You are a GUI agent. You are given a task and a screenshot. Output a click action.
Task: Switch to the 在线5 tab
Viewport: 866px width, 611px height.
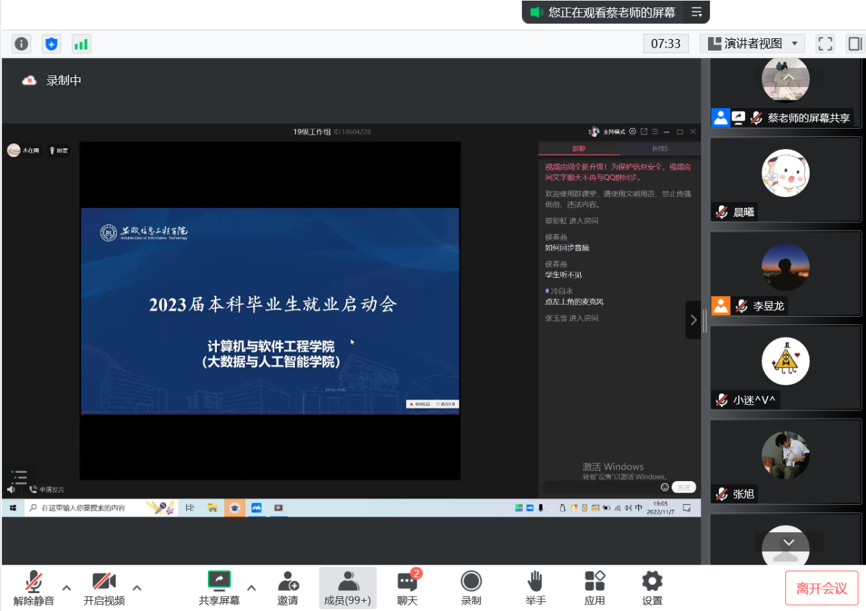[x=661, y=148]
